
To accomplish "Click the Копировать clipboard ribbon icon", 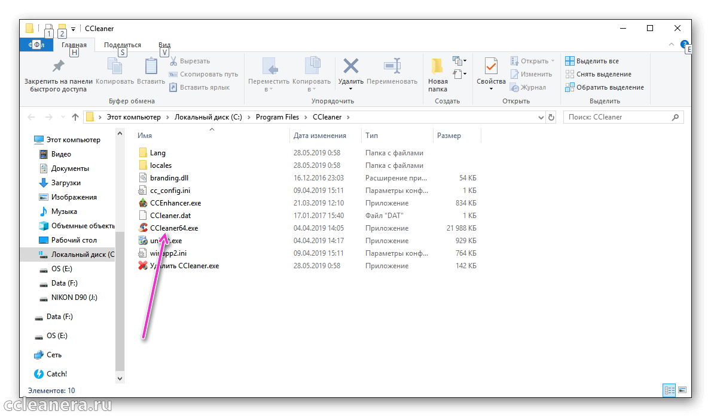I will 114,66.
